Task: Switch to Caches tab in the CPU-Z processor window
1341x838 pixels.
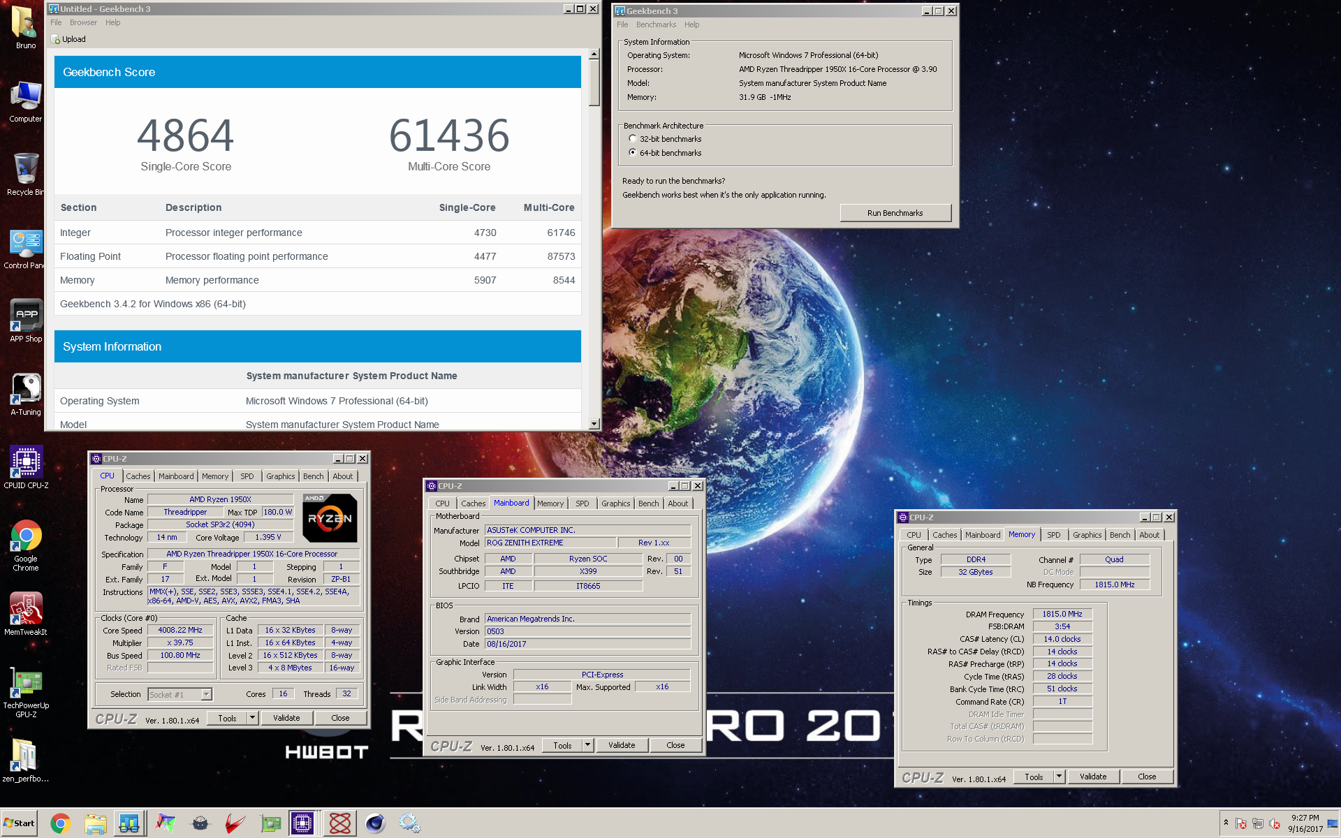Action: pos(138,476)
